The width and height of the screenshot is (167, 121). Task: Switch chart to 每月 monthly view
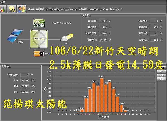[161, 75]
